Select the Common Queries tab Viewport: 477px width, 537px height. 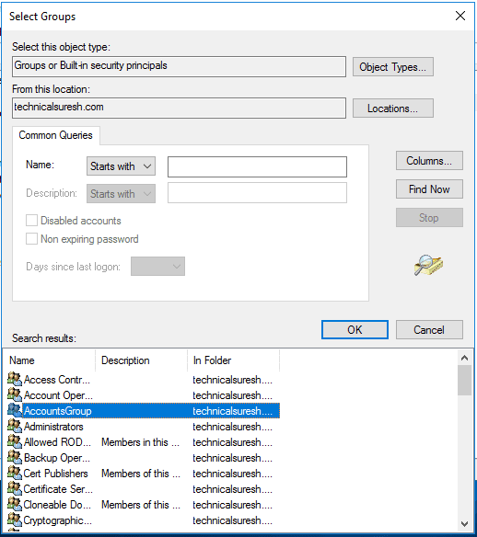coord(55,135)
